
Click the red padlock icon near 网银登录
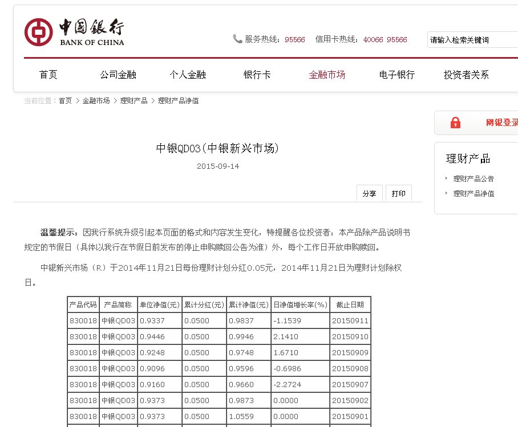click(455, 123)
